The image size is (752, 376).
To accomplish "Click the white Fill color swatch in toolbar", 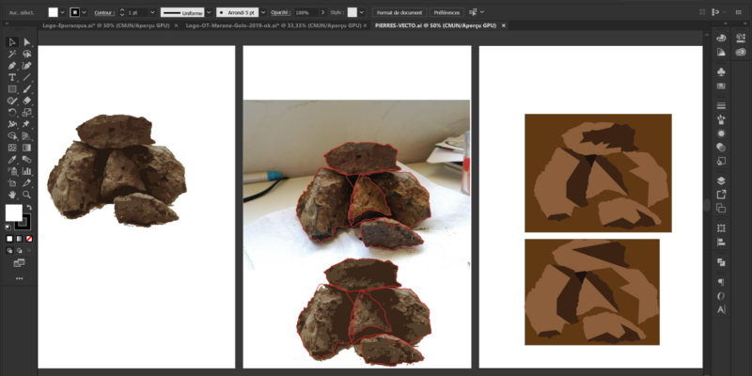I will [14, 212].
